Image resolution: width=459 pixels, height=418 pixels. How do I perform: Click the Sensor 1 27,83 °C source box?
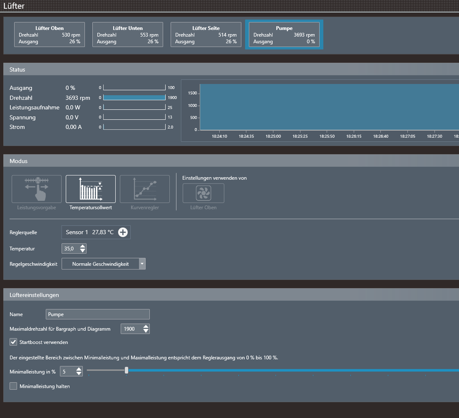(96, 232)
